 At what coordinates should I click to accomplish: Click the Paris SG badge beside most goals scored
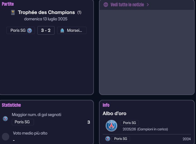click(x=5, y=119)
